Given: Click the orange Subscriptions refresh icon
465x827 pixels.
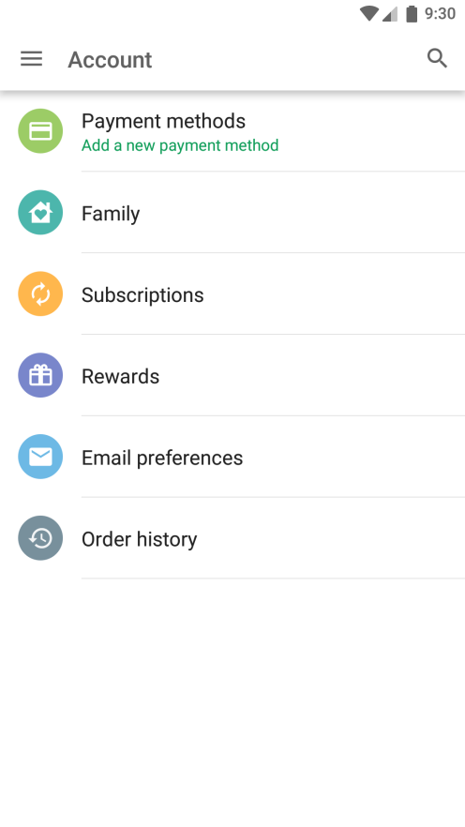Looking at the screenshot, I should 40,293.
